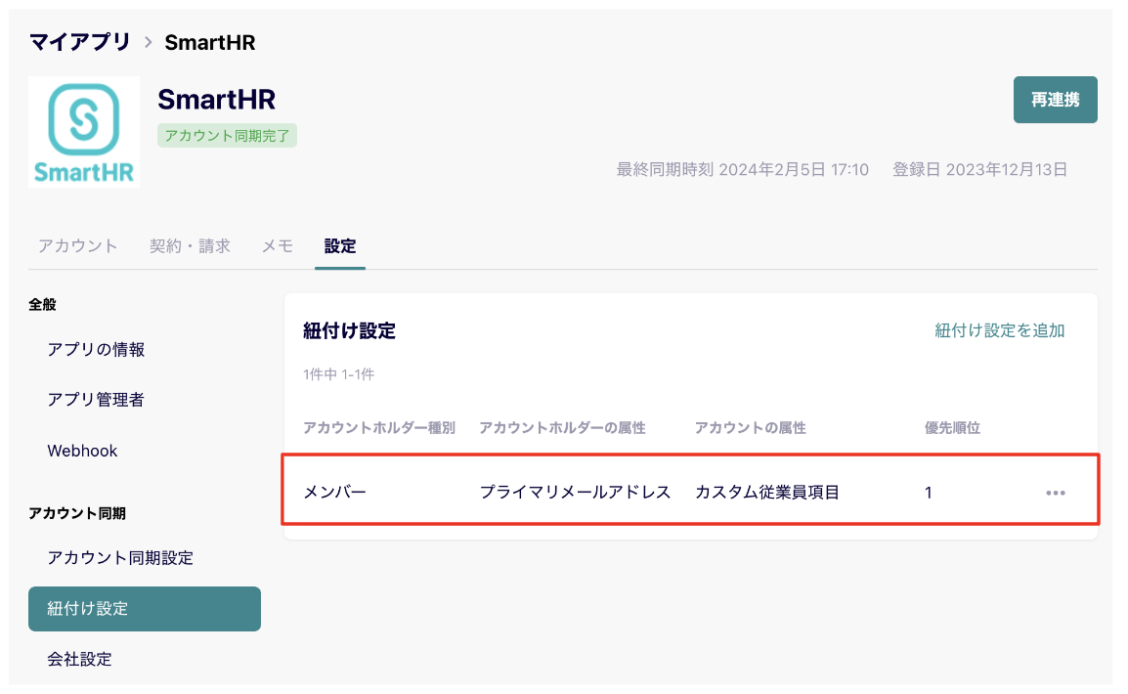This screenshot has width=1128, height=694.
Task: Click the アカウント同期完了 status badge
Action: click(228, 136)
